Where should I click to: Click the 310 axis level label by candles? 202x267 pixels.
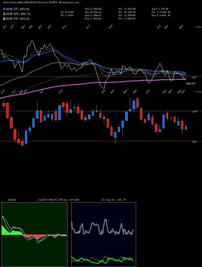(194, 112)
